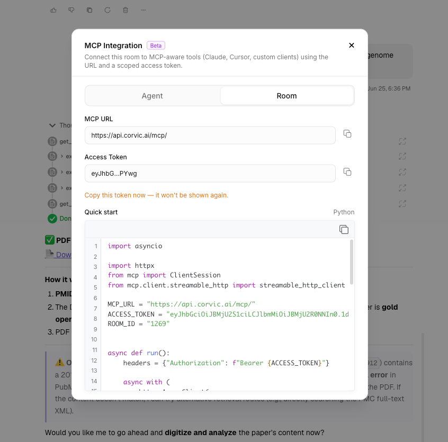The width and height of the screenshot is (448, 442).
Task: Copy the chat message using the top toolbar icon
Action: pos(89,10)
